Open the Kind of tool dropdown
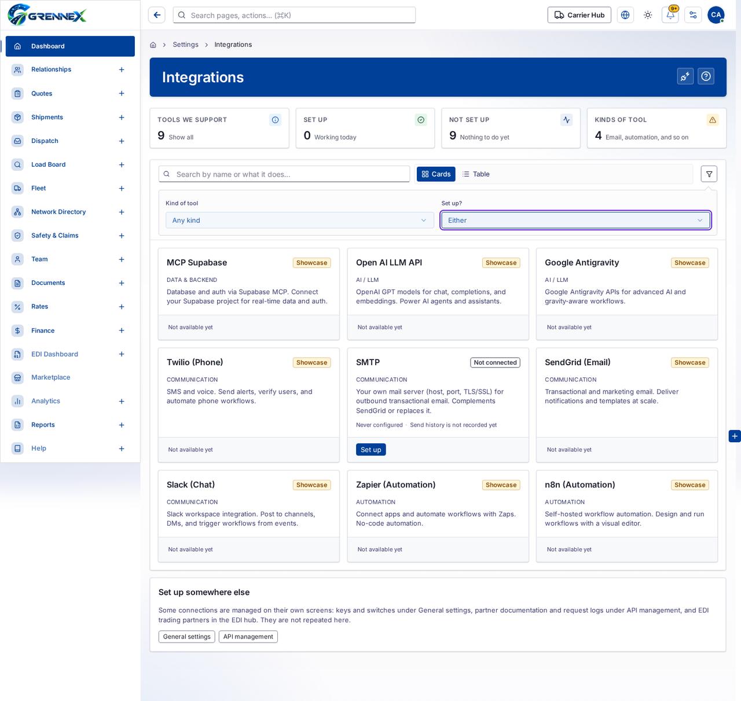 point(300,221)
